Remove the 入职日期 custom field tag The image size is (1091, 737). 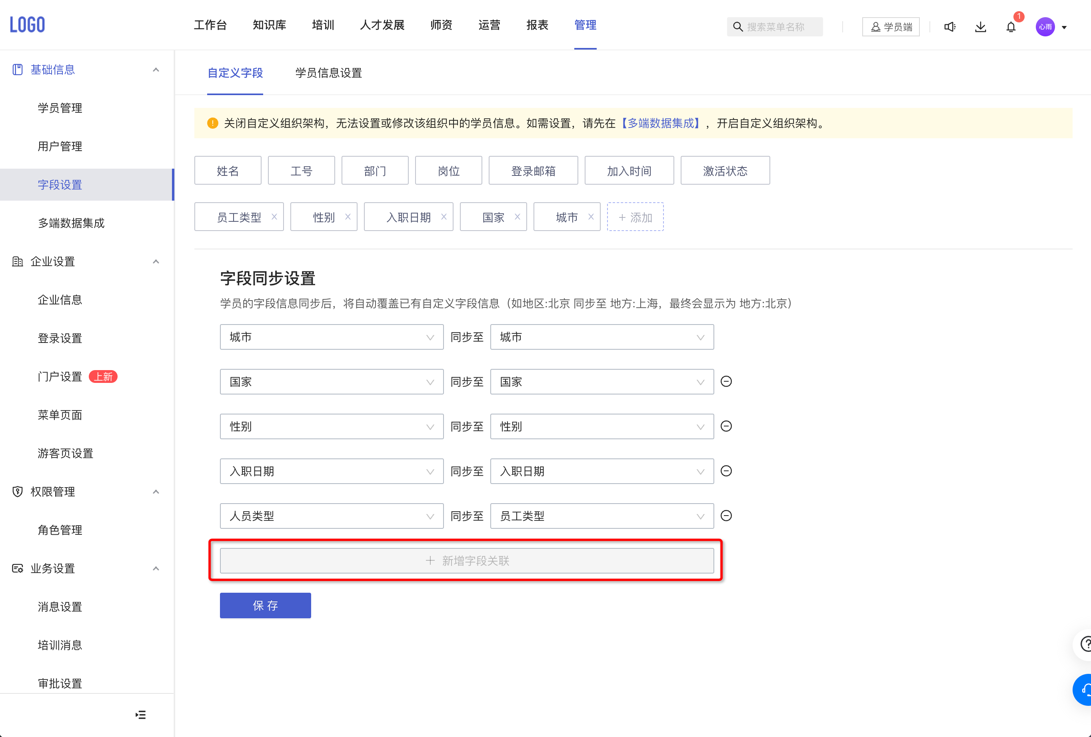pyautogui.click(x=444, y=217)
